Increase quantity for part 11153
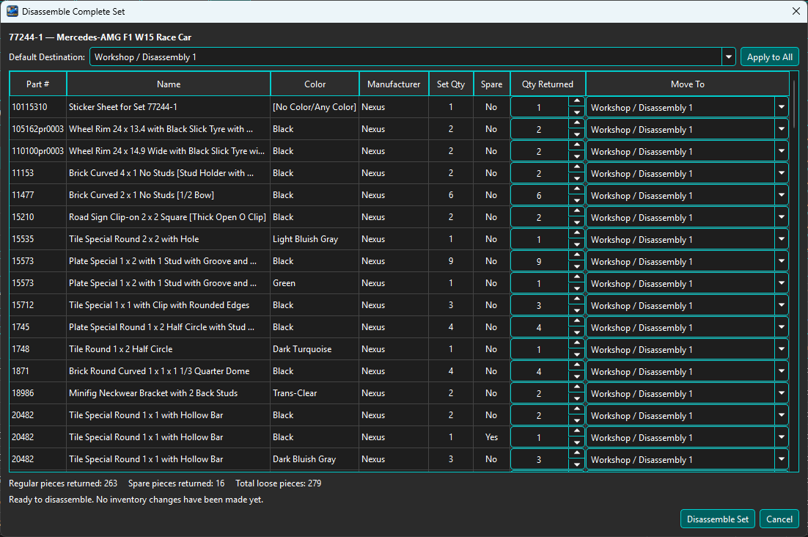 tap(576, 167)
